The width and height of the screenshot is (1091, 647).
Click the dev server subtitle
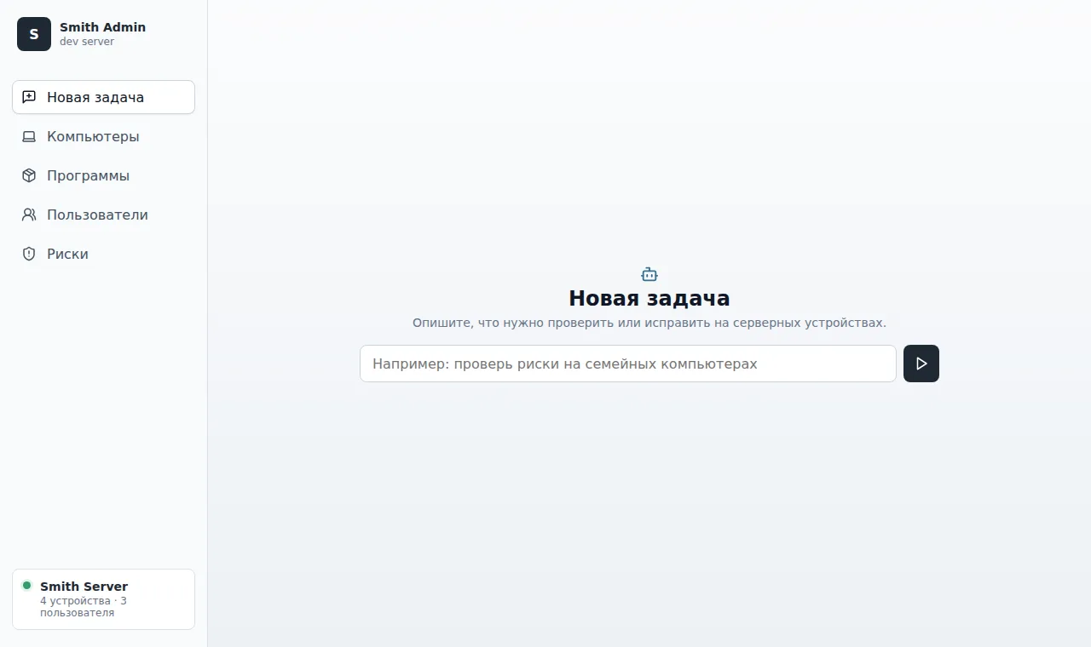point(87,42)
